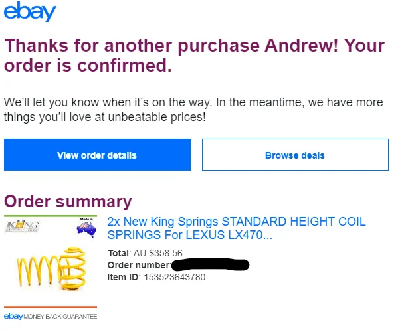Click the yellow coil springs product image

click(51, 268)
